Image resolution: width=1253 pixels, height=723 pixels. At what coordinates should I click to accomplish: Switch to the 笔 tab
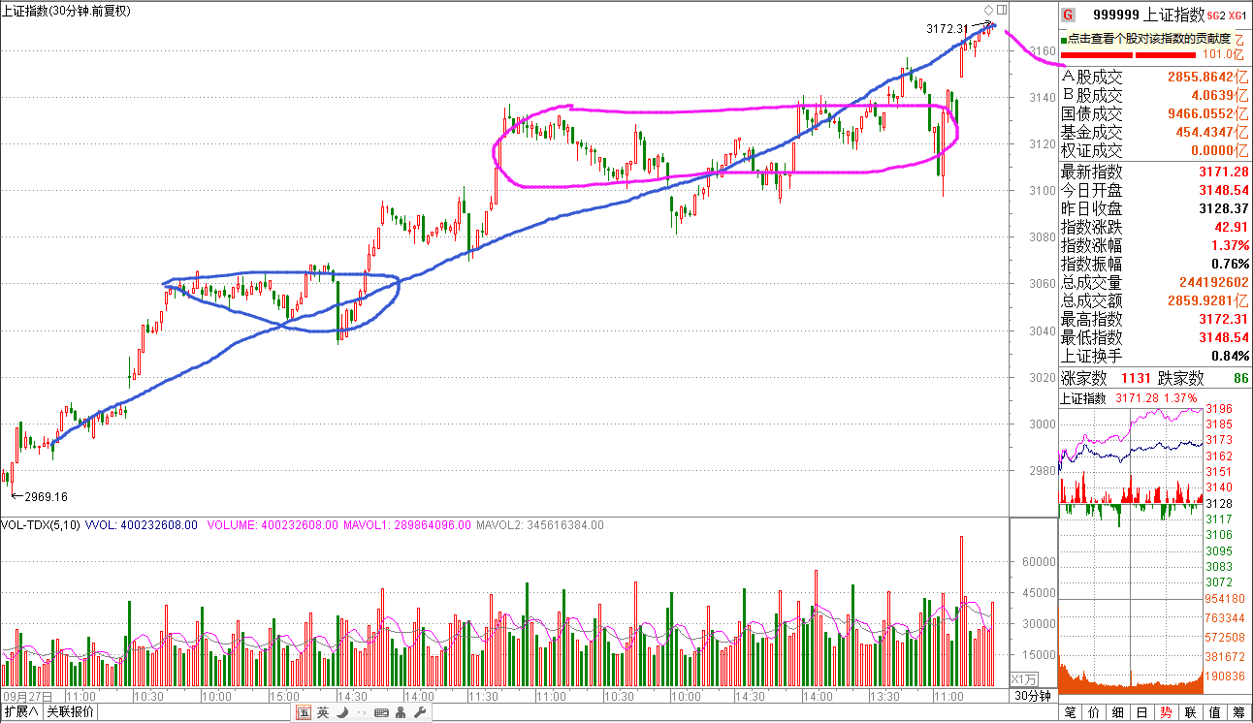pos(1071,713)
